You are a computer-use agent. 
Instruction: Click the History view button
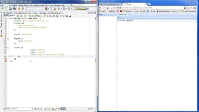[12, 16]
